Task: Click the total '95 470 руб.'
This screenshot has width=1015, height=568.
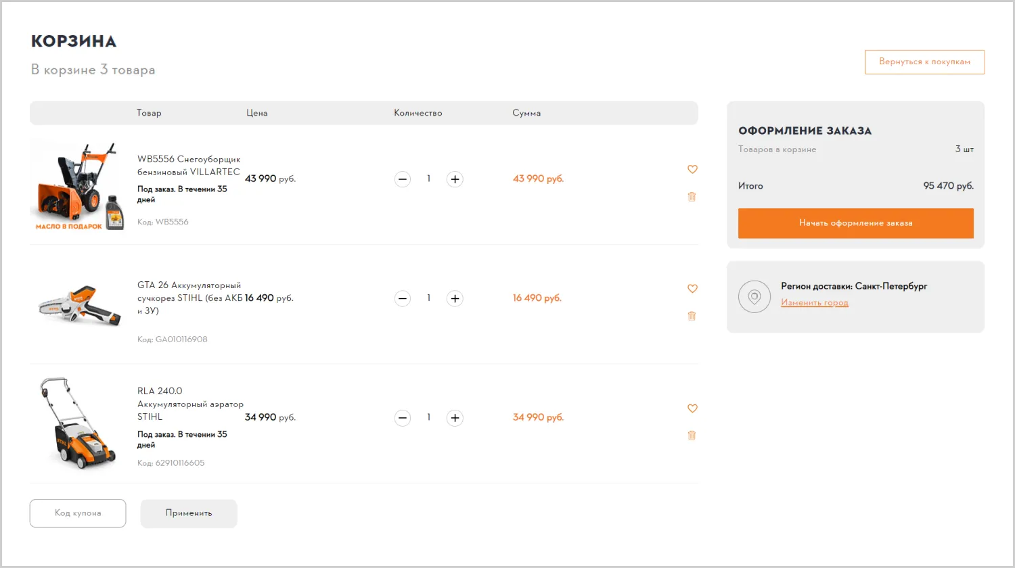Action: (x=949, y=186)
